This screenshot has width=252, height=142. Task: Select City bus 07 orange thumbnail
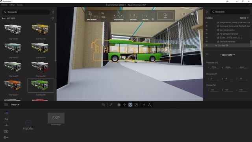(13, 86)
